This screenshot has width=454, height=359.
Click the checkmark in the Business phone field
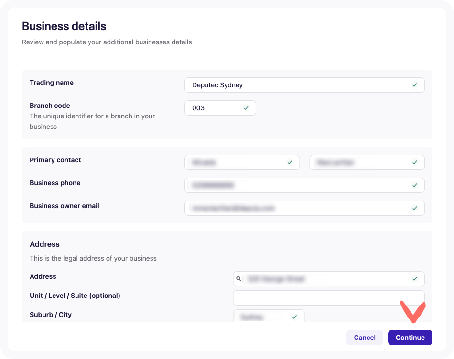[415, 185]
